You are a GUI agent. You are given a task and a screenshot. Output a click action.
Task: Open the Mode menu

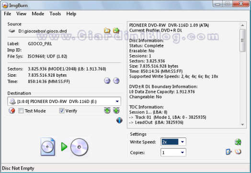(x=38, y=14)
